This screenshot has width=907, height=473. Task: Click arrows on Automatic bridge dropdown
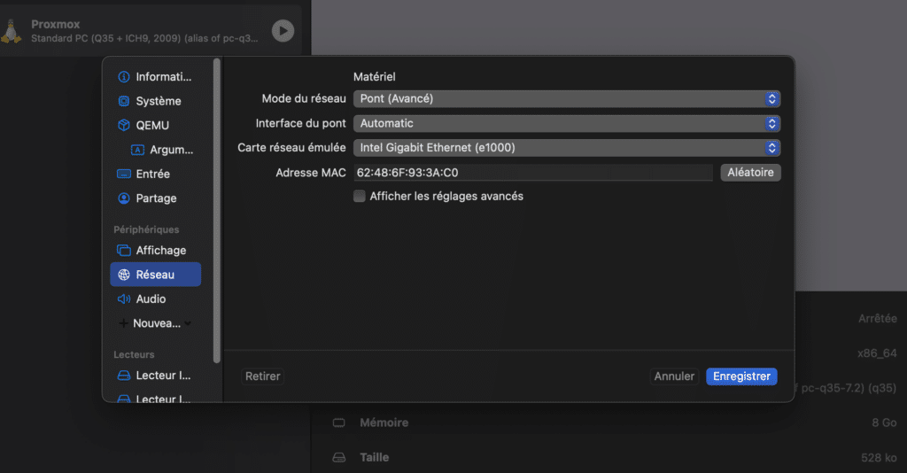[771, 123]
